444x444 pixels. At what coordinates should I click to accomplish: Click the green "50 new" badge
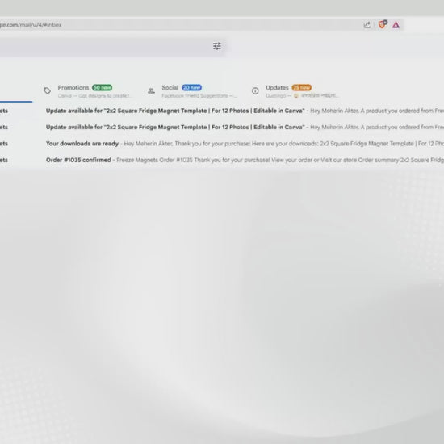pos(102,87)
